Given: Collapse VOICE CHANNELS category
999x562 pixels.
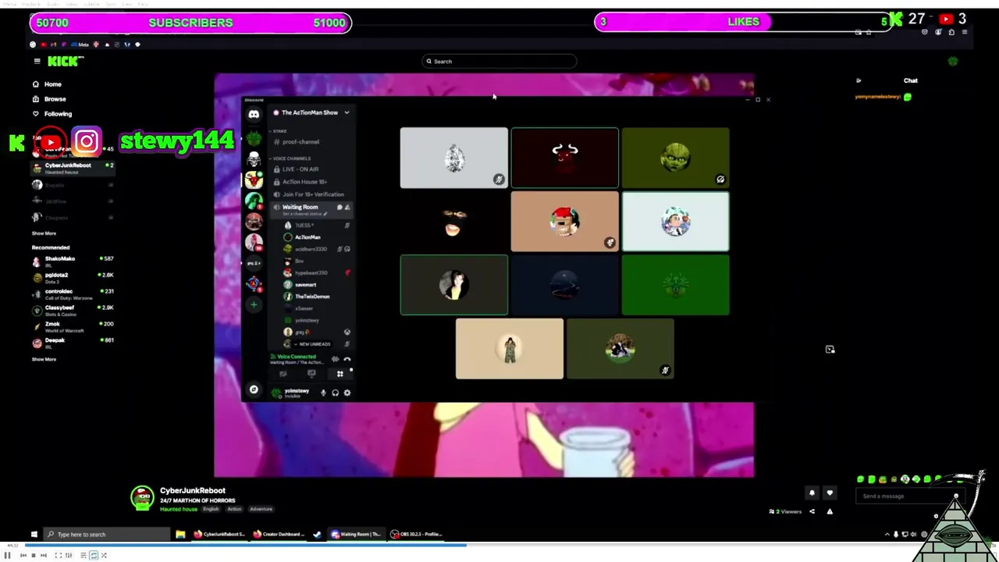Looking at the screenshot, I should point(291,158).
